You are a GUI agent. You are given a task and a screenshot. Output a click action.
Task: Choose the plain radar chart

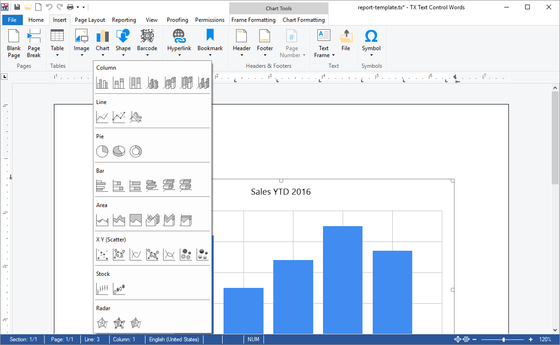pos(102,323)
